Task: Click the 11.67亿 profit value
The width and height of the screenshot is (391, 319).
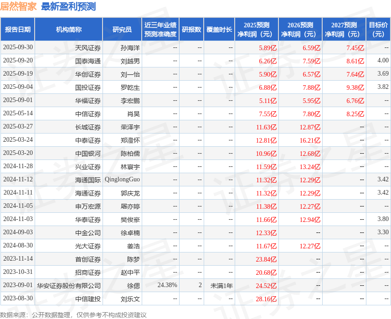Action: click(266, 246)
